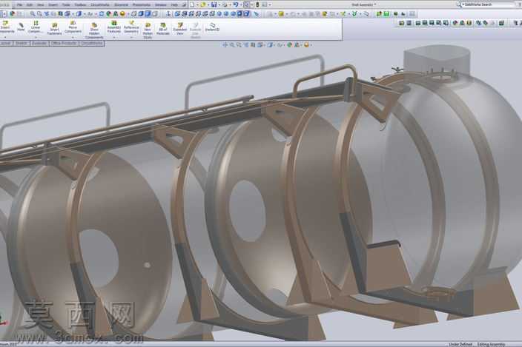
Task: Activate the Move Component tool
Action: click(73, 27)
